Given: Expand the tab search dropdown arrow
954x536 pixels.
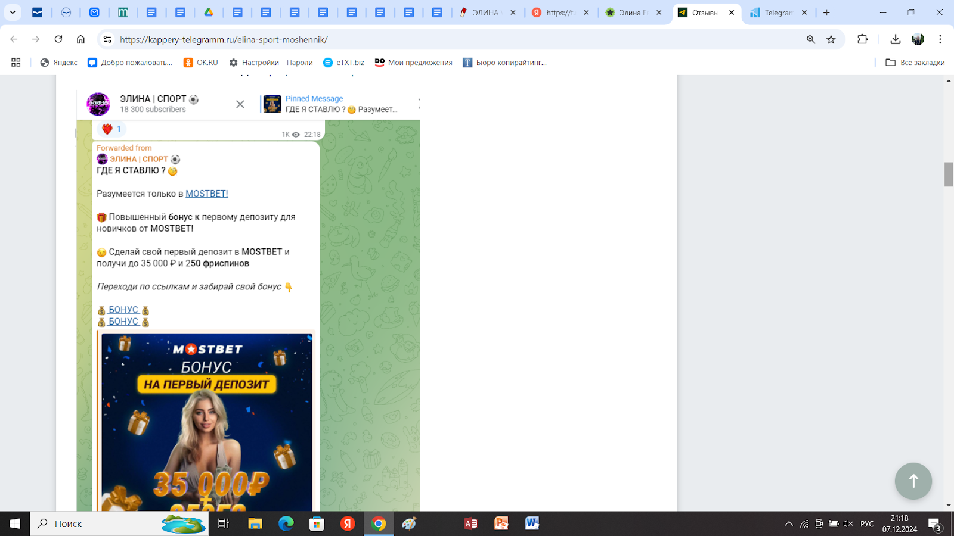Looking at the screenshot, I should click(13, 13).
